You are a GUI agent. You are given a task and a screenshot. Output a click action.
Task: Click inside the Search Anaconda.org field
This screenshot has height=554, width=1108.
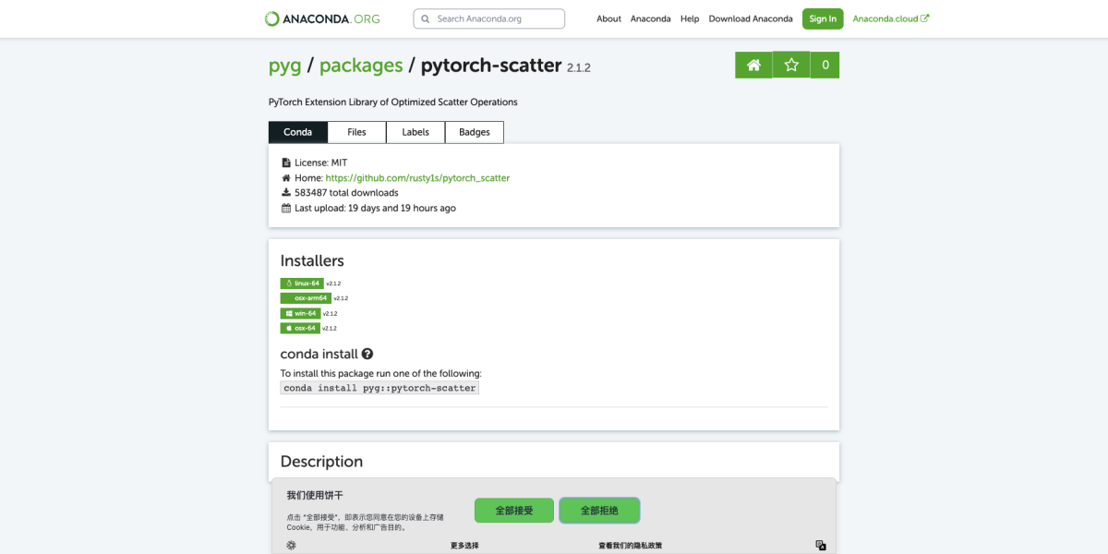pyautogui.click(x=488, y=18)
